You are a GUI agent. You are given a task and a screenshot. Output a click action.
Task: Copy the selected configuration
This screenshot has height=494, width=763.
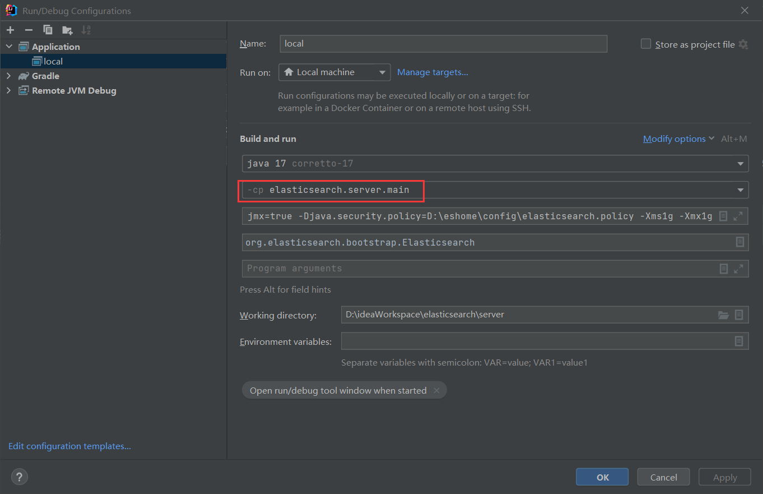coord(48,30)
